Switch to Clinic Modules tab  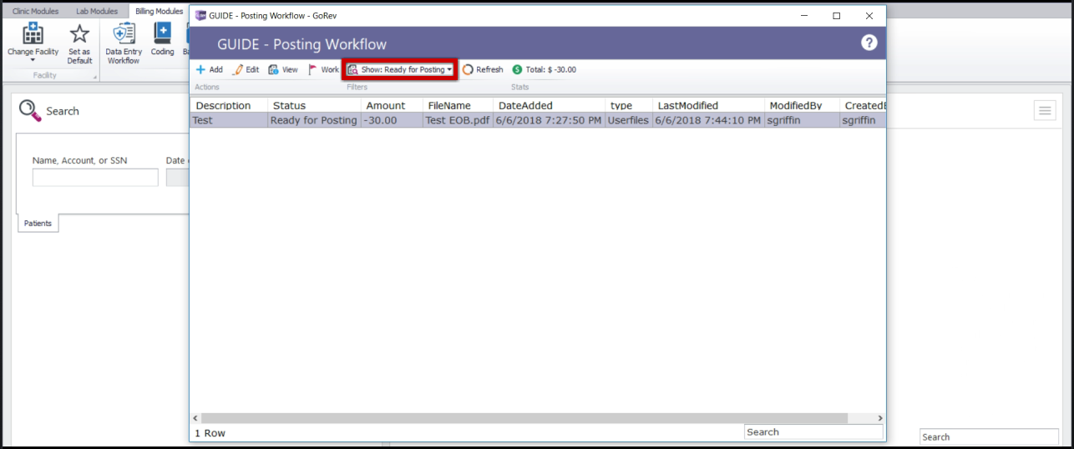35,12
